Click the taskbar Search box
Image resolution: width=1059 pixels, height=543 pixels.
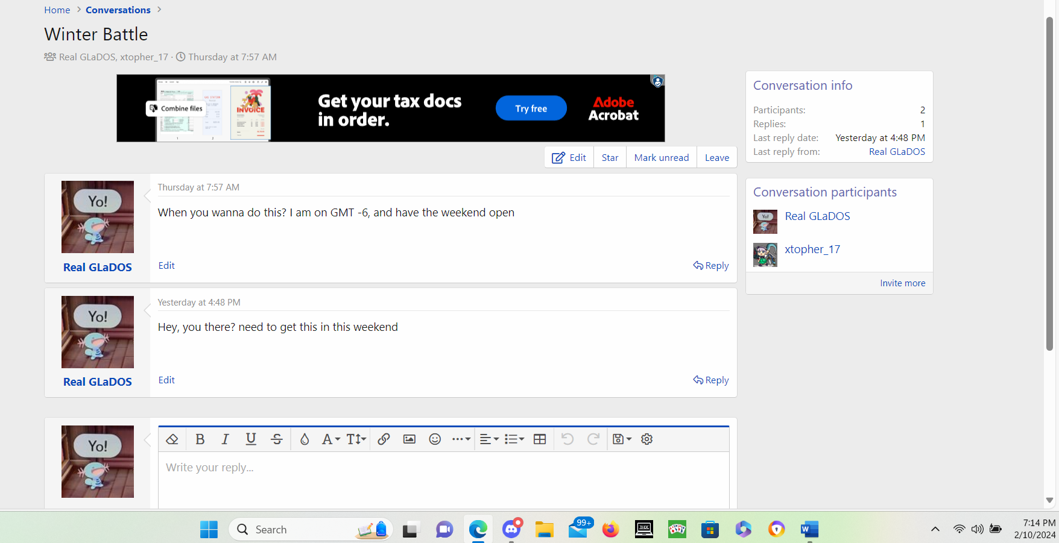311,530
